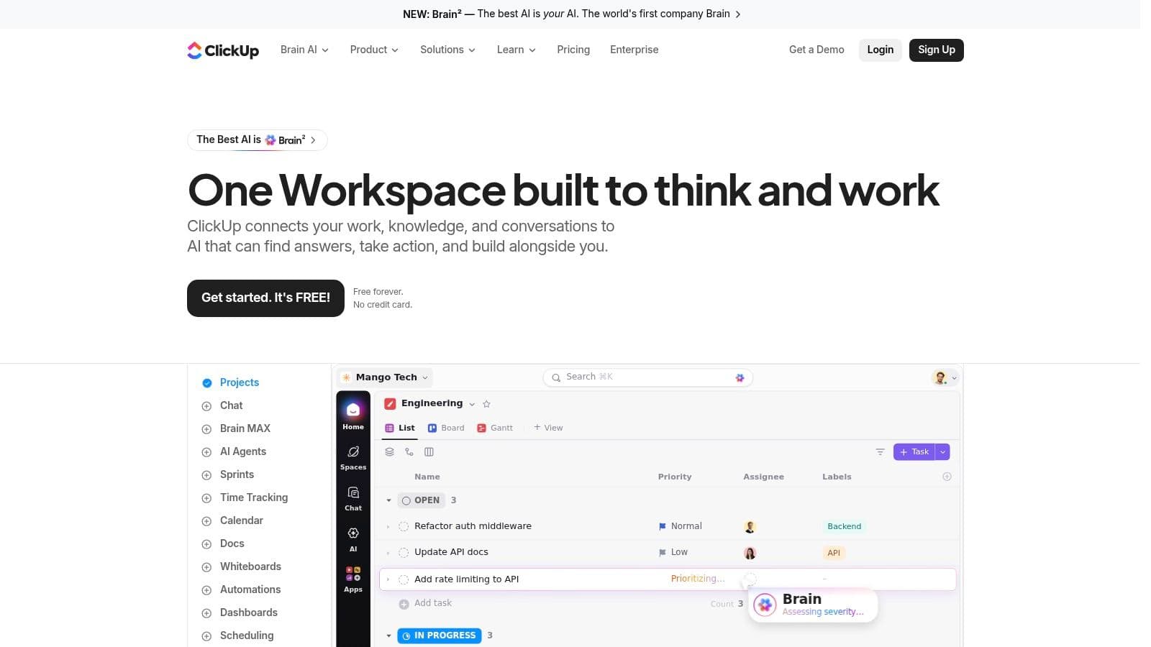Click Get started. It's FREE! button
The width and height of the screenshot is (1151, 647).
pyautogui.click(x=265, y=298)
